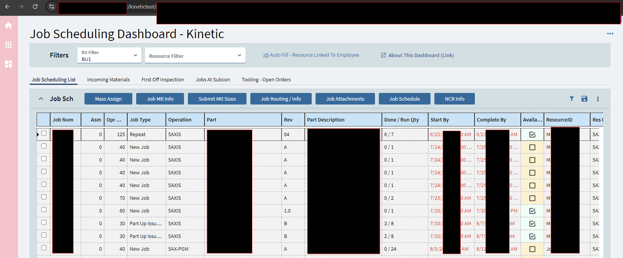Switch to First Off Inspection tab

163,80
